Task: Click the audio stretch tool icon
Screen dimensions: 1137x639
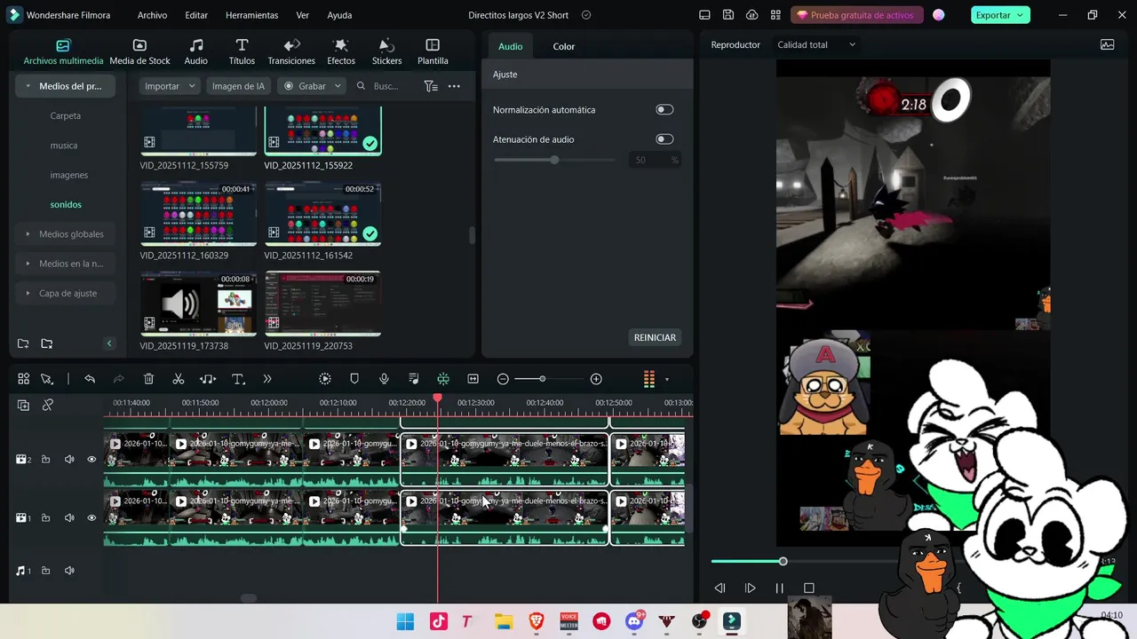Action: click(x=208, y=379)
